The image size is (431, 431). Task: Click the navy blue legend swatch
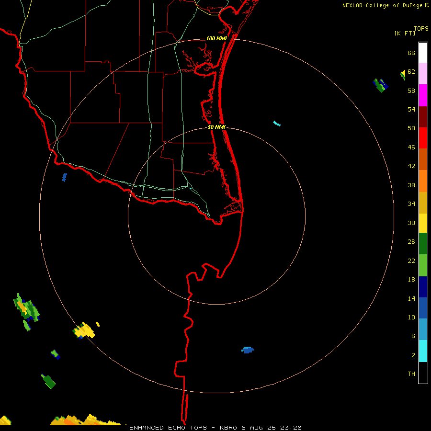click(x=423, y=287)
